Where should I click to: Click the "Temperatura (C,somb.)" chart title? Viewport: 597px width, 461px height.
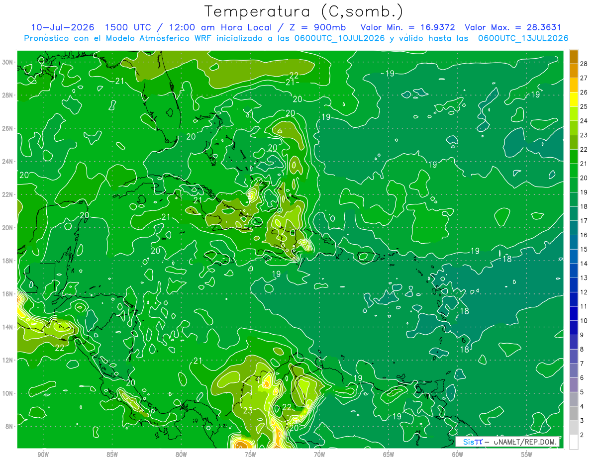point(303,11)
